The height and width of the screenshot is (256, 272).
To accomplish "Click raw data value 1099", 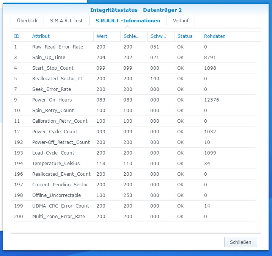I will point(210,153).
